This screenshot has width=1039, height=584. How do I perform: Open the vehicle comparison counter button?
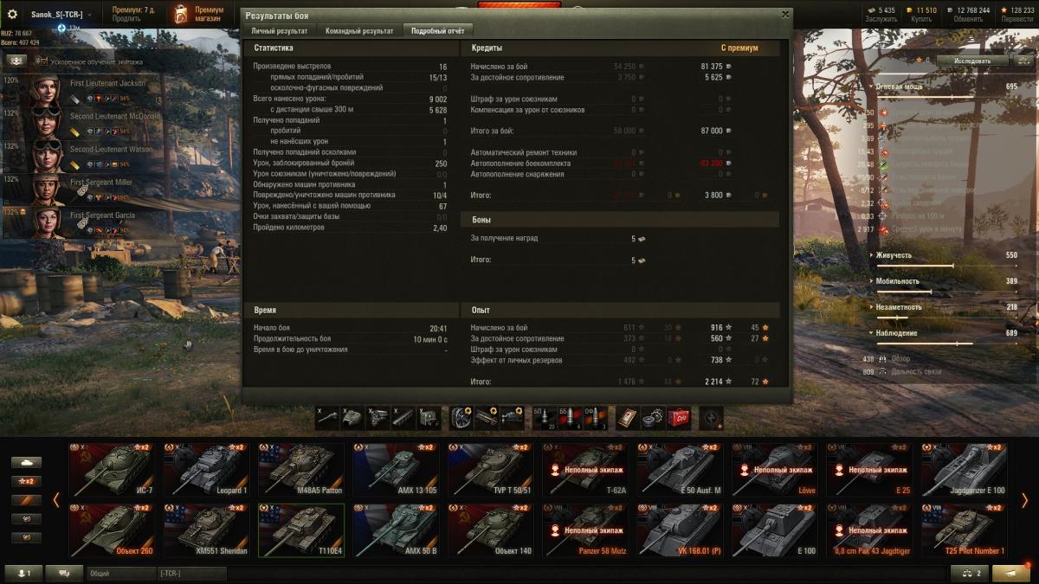[969, 573]
